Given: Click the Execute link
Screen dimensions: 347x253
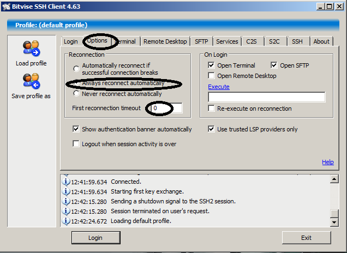Looking at the screenshot, I should [x=219, y=87].
